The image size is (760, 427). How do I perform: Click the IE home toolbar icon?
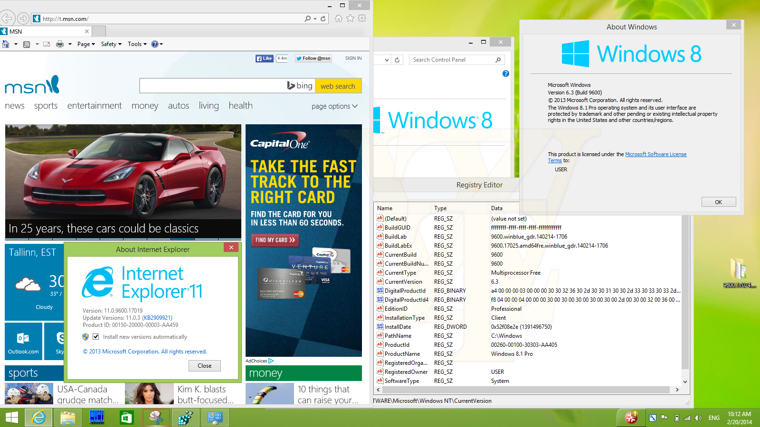[338, 19]
